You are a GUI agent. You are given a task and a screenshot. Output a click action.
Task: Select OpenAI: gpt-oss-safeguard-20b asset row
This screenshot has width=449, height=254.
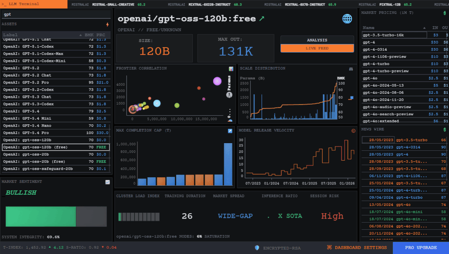[56, 169]
